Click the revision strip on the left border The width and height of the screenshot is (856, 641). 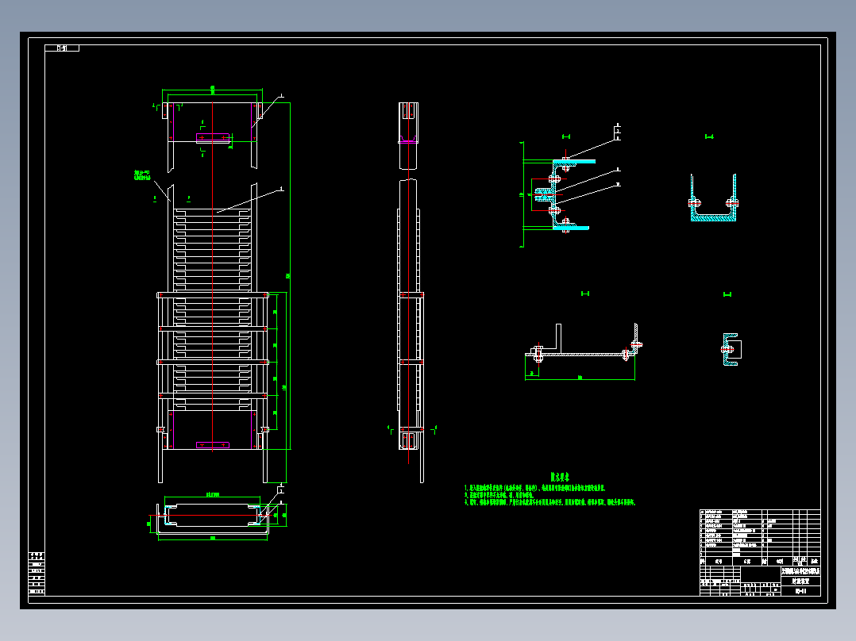point(37,574)
